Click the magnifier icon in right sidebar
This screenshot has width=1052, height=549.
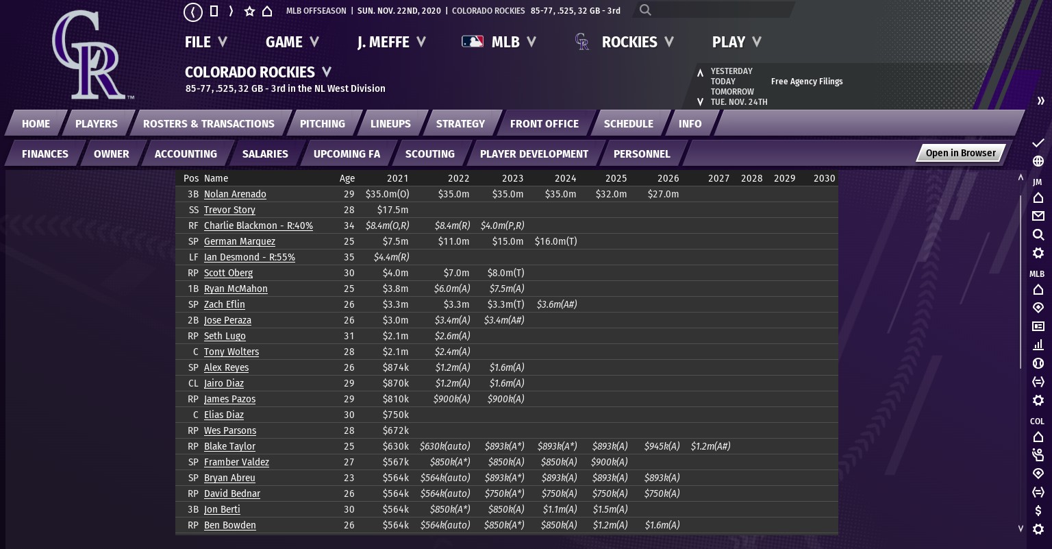click(1038, 234)
